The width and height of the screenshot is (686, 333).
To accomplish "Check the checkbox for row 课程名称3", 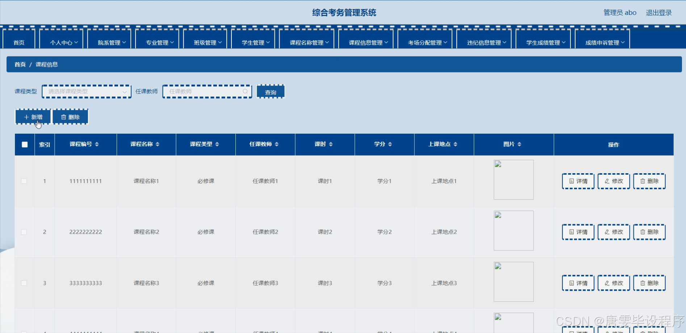I will coord(24,283).
